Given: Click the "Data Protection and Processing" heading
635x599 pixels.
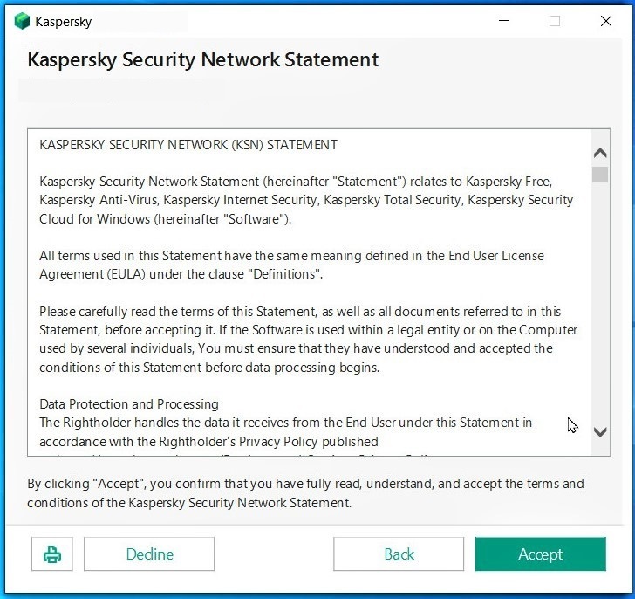Looking at the screenshot, I should coord(129,404).
